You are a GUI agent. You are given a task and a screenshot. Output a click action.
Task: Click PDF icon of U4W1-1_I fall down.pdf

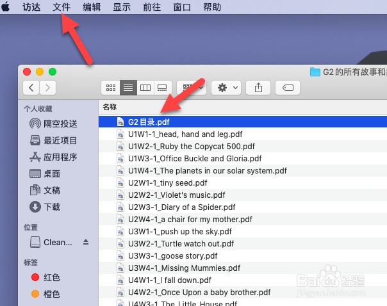(120, 280)
